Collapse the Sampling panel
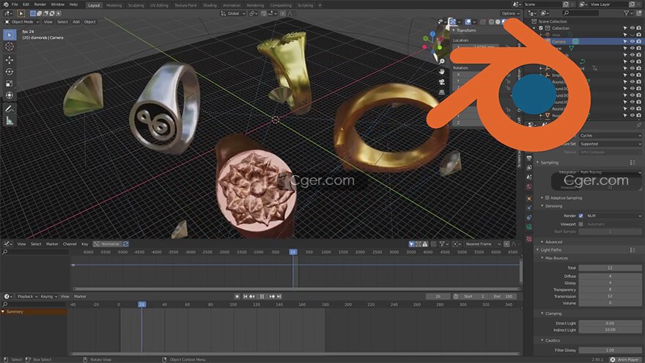Viewport: 645px width, 363px height. 549,163
